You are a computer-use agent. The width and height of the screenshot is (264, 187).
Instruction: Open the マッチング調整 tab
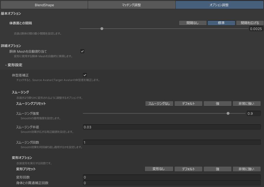pyautogui.click(x=132, y=5)
